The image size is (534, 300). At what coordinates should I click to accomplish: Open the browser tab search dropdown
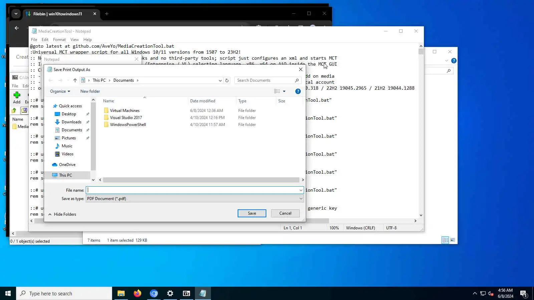16,14
